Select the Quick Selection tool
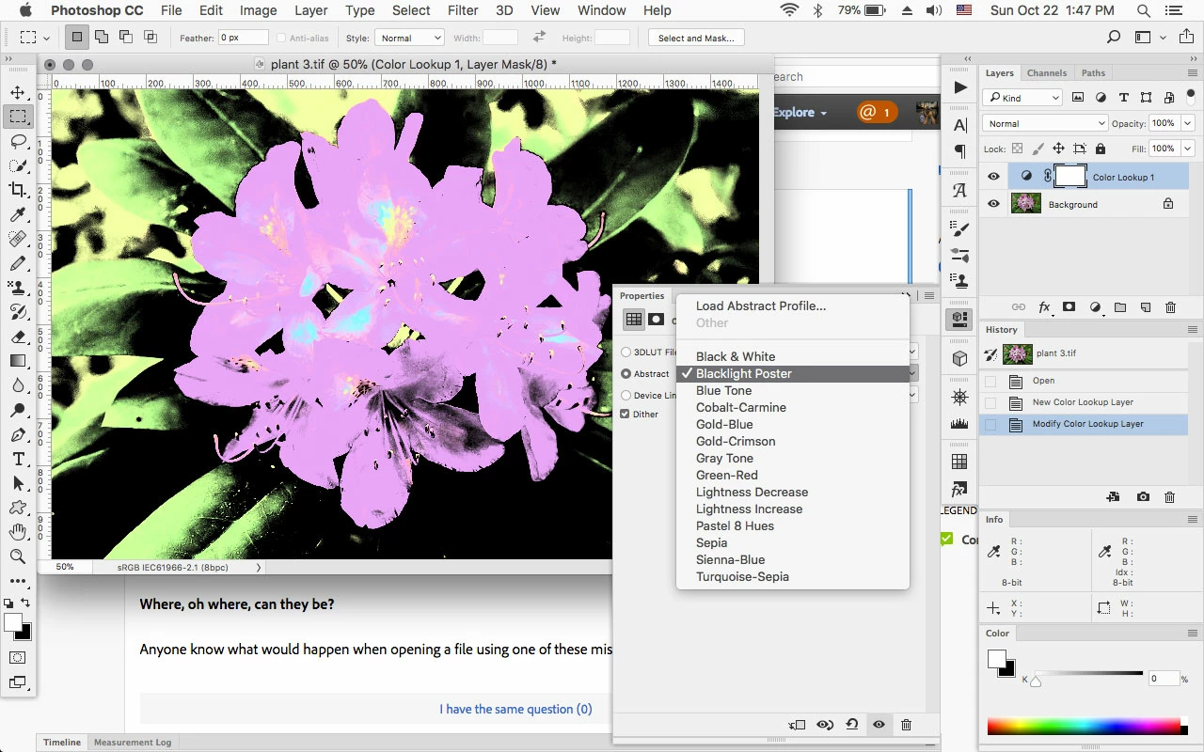This screenshot has width=1204, height=752. (18, 165)
